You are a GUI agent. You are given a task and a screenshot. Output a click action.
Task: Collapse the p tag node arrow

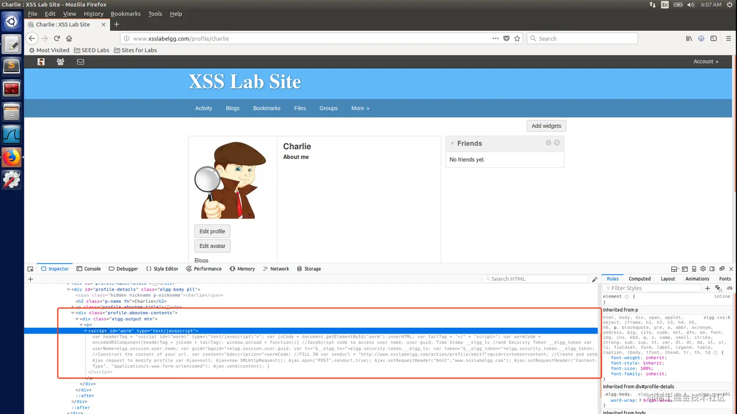[x=81, y=325]
